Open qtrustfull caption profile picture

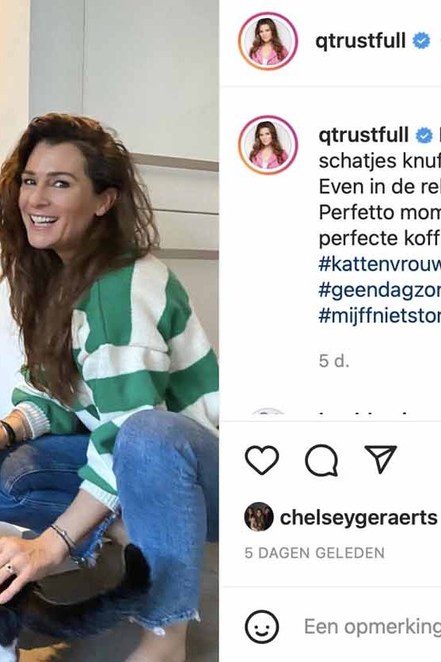tap(268, 145)
